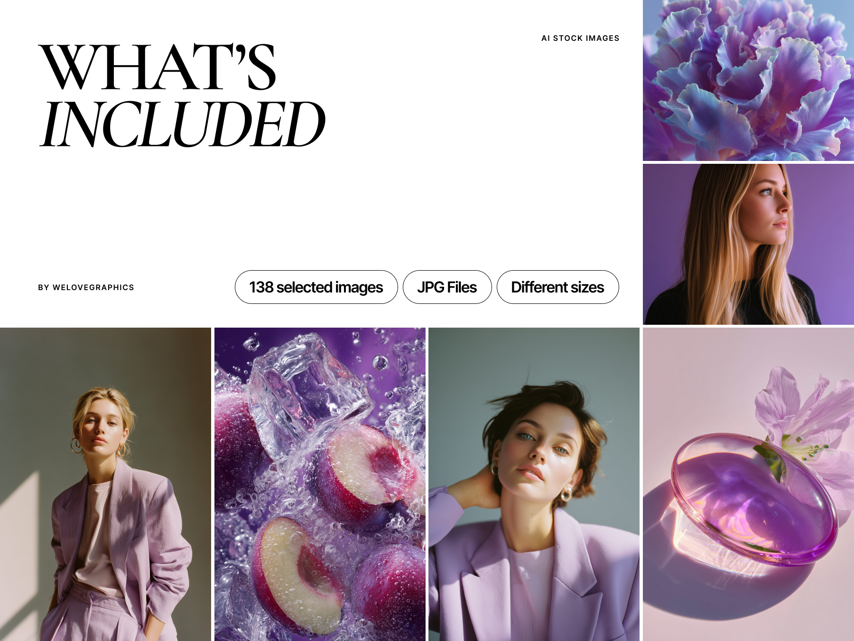Select the italic "INCLUDED" heading word

coord(183,124)
